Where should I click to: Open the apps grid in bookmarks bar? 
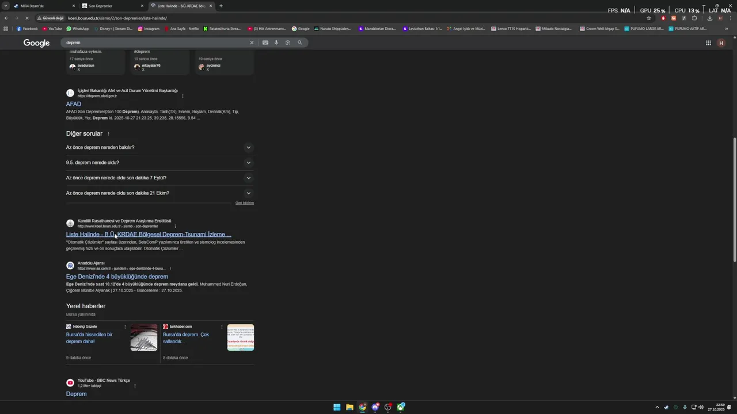pyautogui.click(x=6, y=28)
